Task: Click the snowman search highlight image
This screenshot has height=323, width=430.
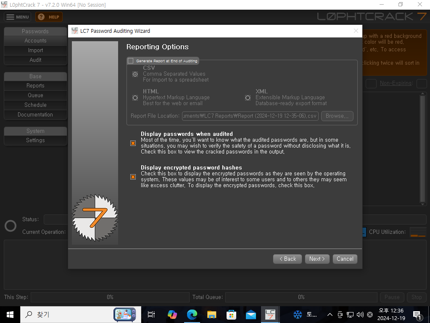Action: pos(124,315)
